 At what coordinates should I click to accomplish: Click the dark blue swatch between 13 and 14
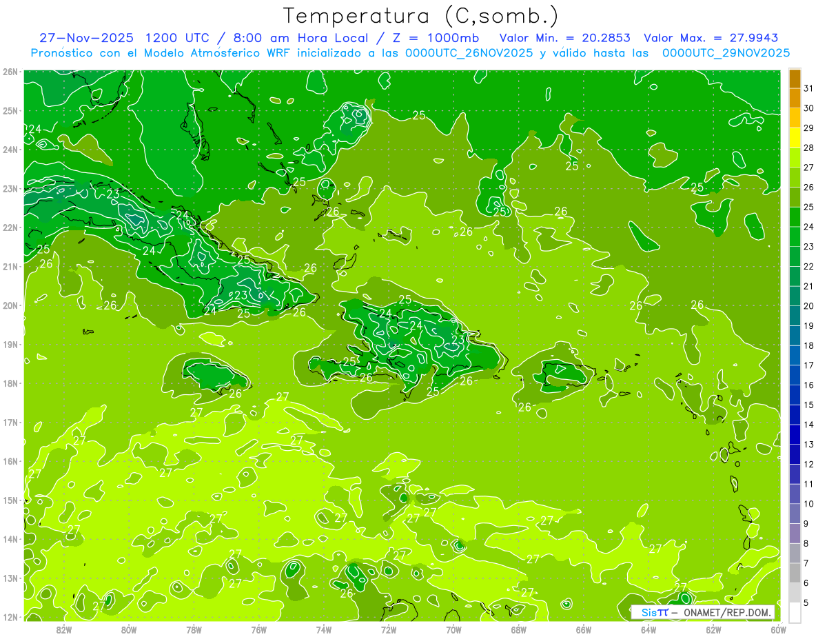tap(795, 434)
